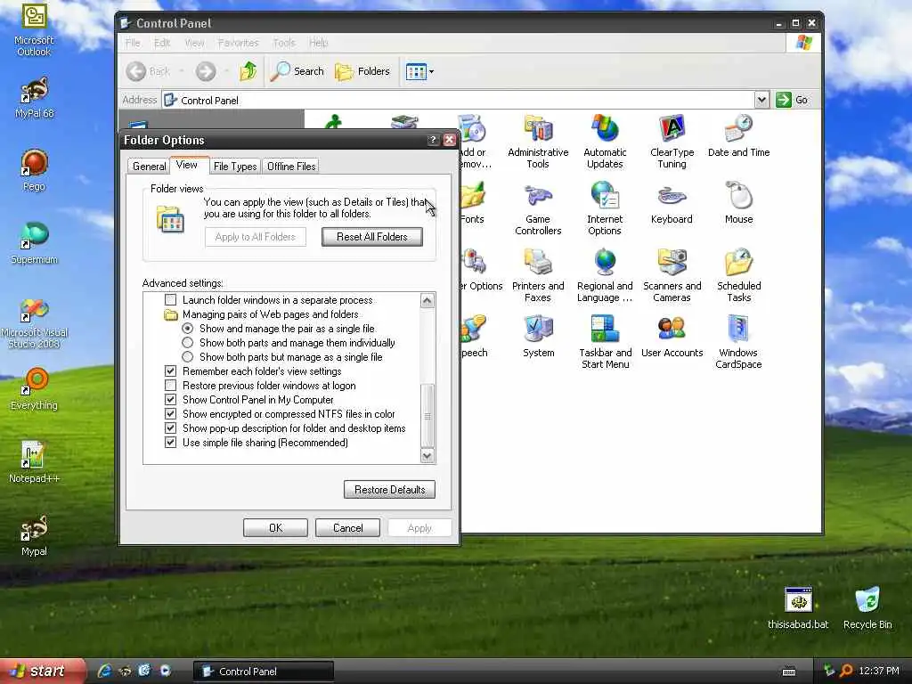912x684 pixels.
Task: Open the Address bar dropdown arrow
Action: 761,100
